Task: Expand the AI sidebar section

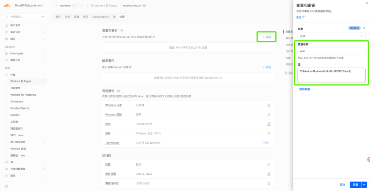Action: click(x=25, y=162)
